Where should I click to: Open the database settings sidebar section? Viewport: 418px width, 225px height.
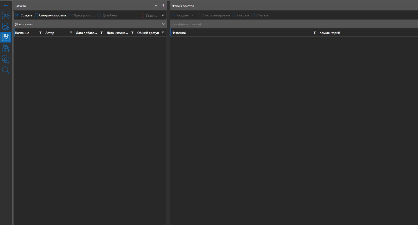[x=6, y=26]
